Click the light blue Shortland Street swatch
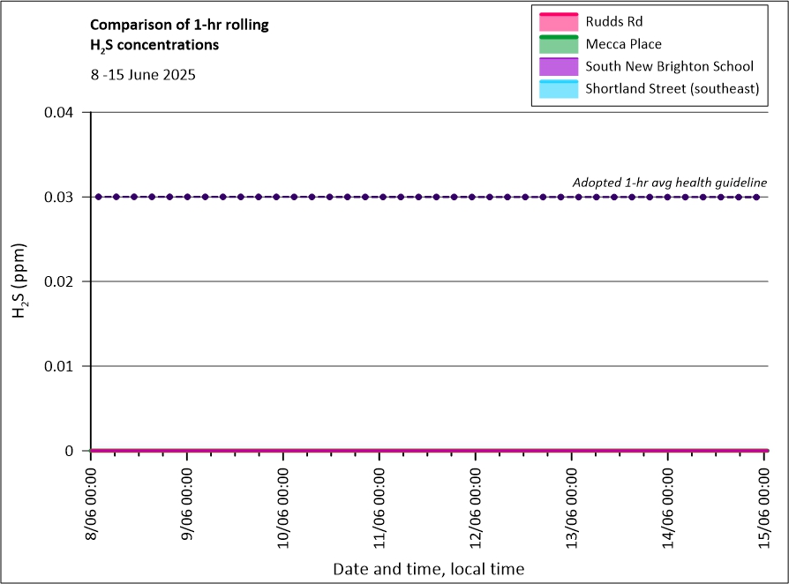Screen dimensions: 789x584 pos(556,89)
